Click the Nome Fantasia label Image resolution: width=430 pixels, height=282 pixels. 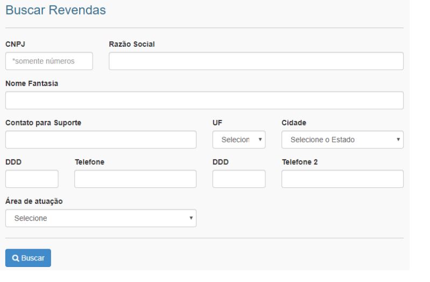[31, 83]
